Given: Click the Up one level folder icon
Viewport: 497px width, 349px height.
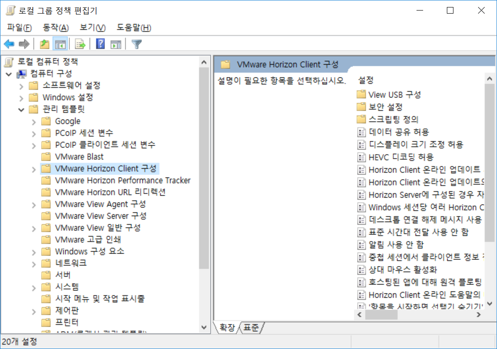Looking at the screenshot, I should click(44, 44).
